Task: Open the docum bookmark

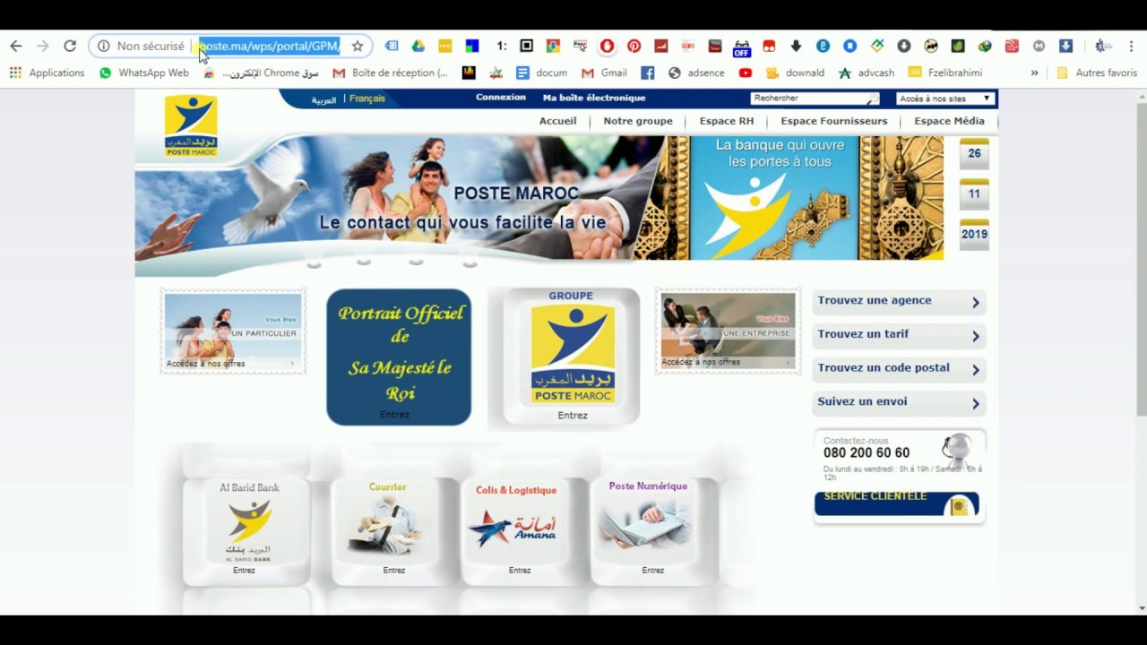Action: (x=541, y=73)
